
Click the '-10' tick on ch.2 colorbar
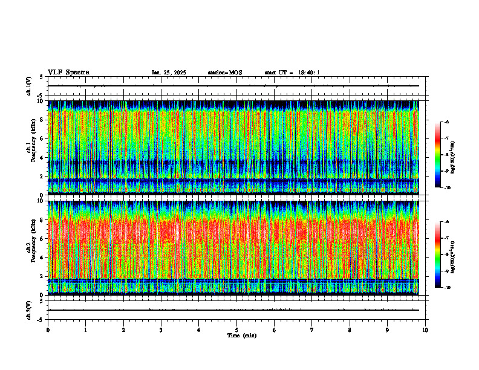(x=447, y=288)
